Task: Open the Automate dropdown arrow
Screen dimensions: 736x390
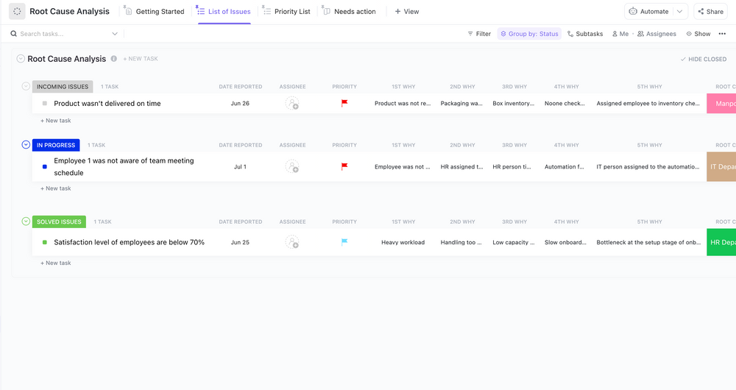Action: click(x=680, y=12)
